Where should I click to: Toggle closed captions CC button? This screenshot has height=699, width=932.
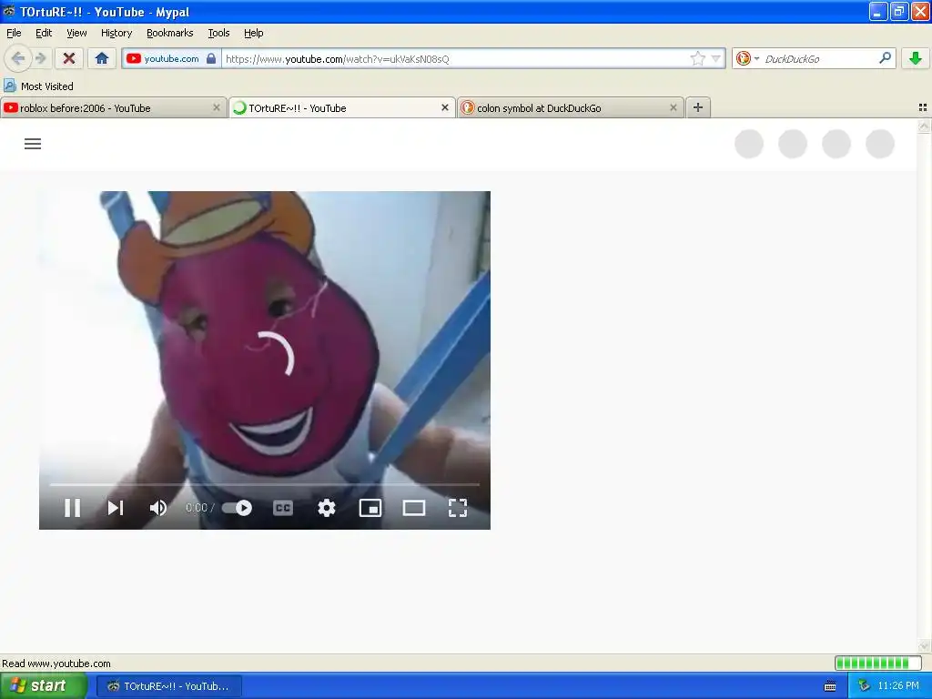pyautogui.click(x=283, y=508)
